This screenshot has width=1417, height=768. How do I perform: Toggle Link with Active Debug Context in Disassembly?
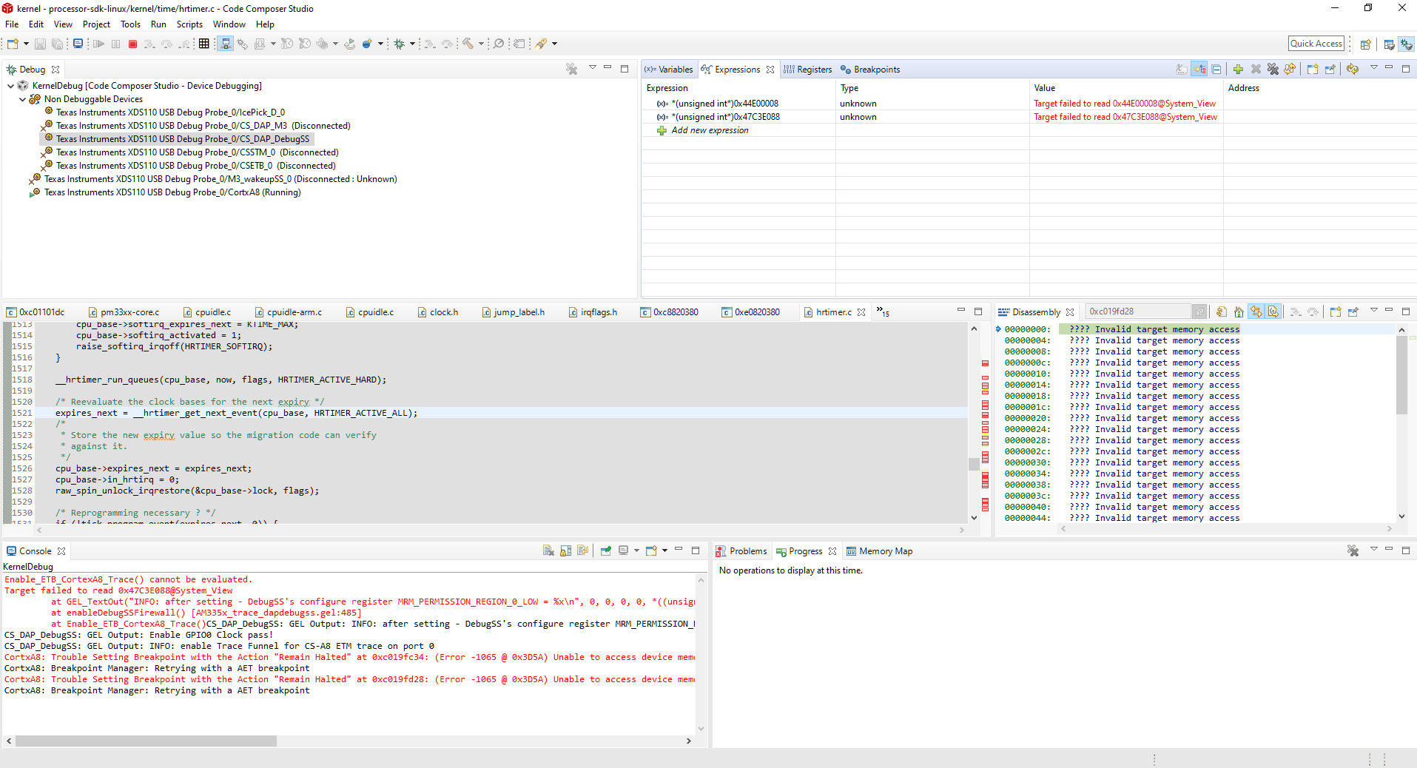coord(1256,312)
